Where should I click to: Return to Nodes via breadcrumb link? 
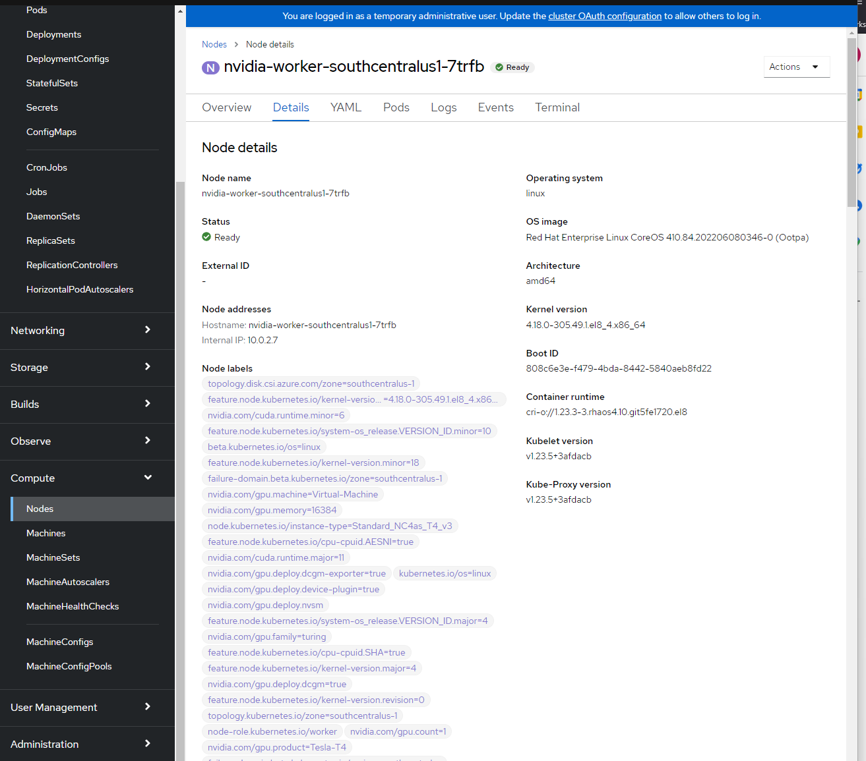point(214,44)
